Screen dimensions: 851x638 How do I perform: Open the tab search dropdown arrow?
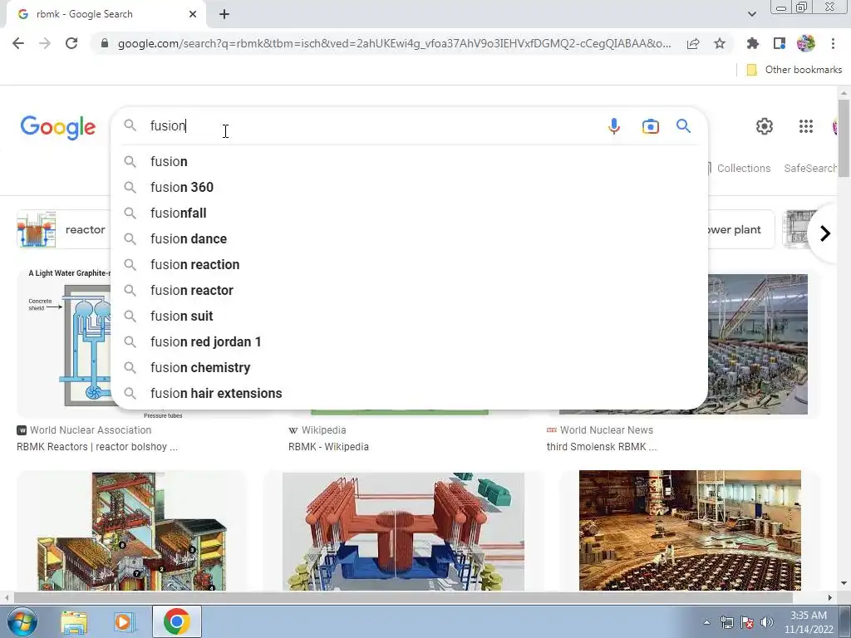tap(751, 14)
